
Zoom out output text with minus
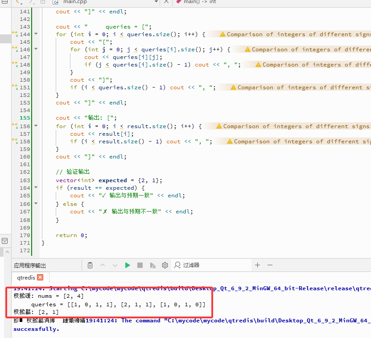click(270, 265)
